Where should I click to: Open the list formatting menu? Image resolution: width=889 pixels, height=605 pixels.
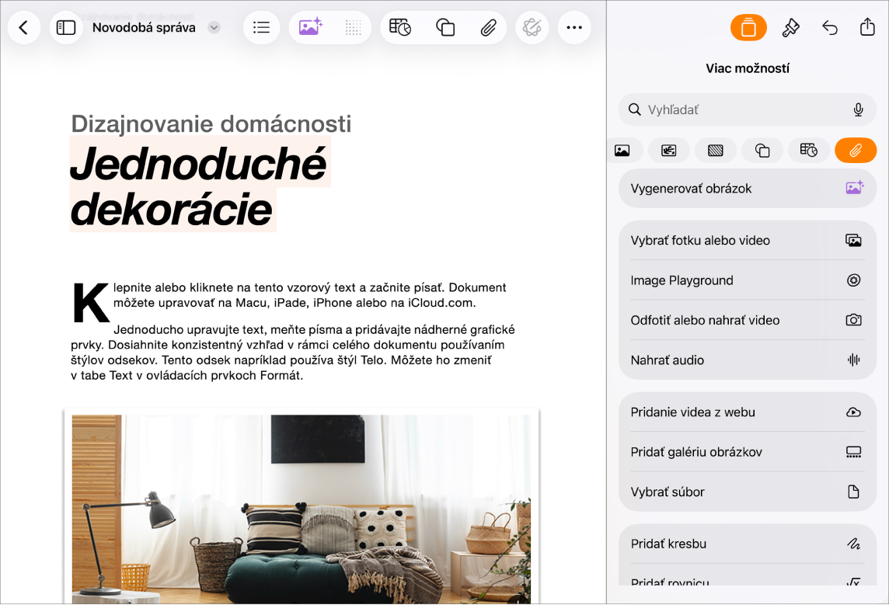tap(261, 27)
